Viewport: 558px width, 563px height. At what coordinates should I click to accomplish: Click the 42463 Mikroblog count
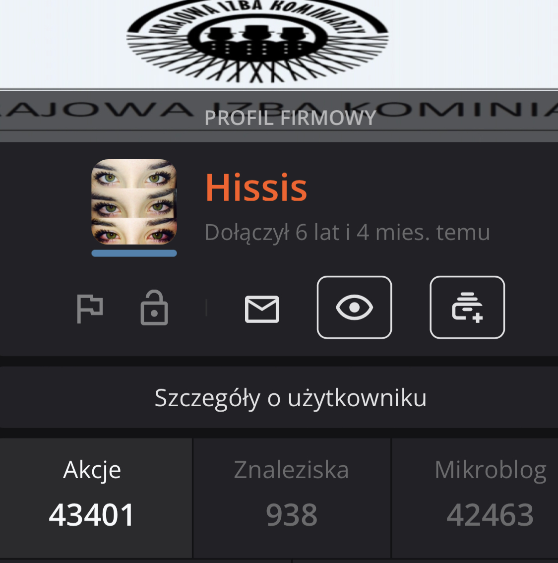point(490,514)
